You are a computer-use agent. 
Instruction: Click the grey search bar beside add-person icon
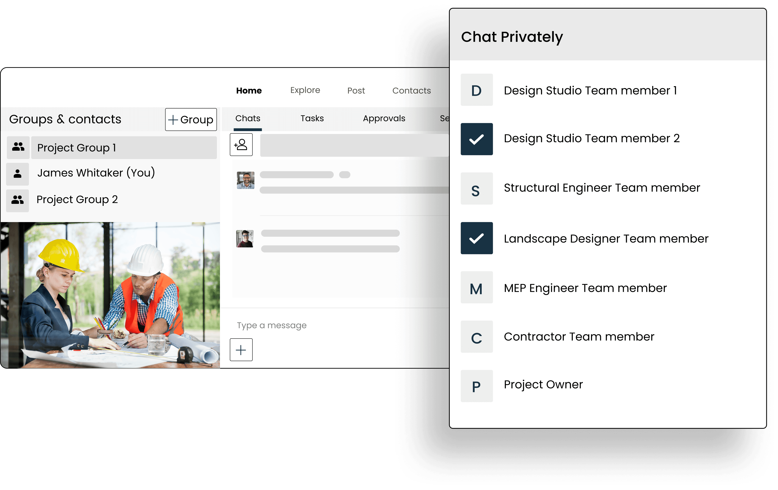tap(355, 146)
